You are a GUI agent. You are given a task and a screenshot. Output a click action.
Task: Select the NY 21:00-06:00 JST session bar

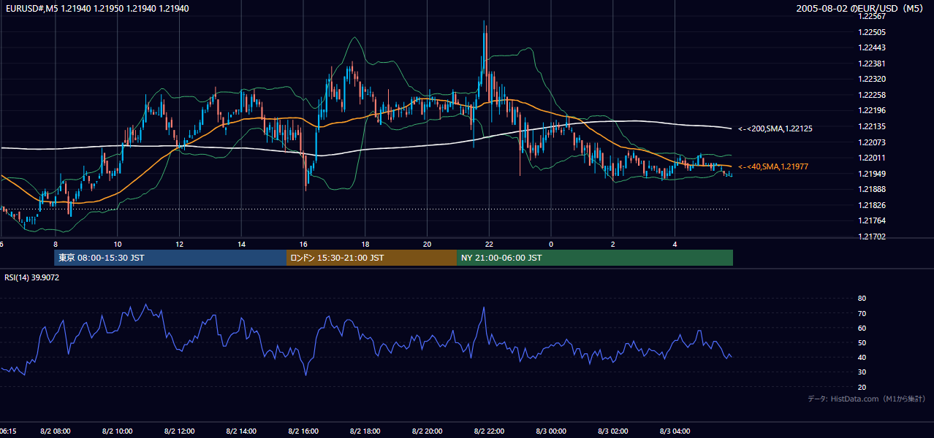tap(595, 258)
